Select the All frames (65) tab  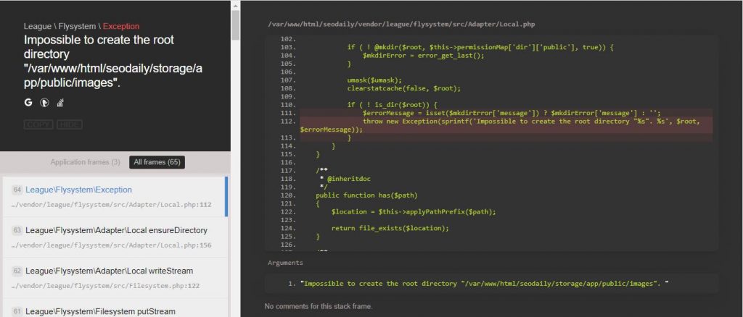pos(156,162)
